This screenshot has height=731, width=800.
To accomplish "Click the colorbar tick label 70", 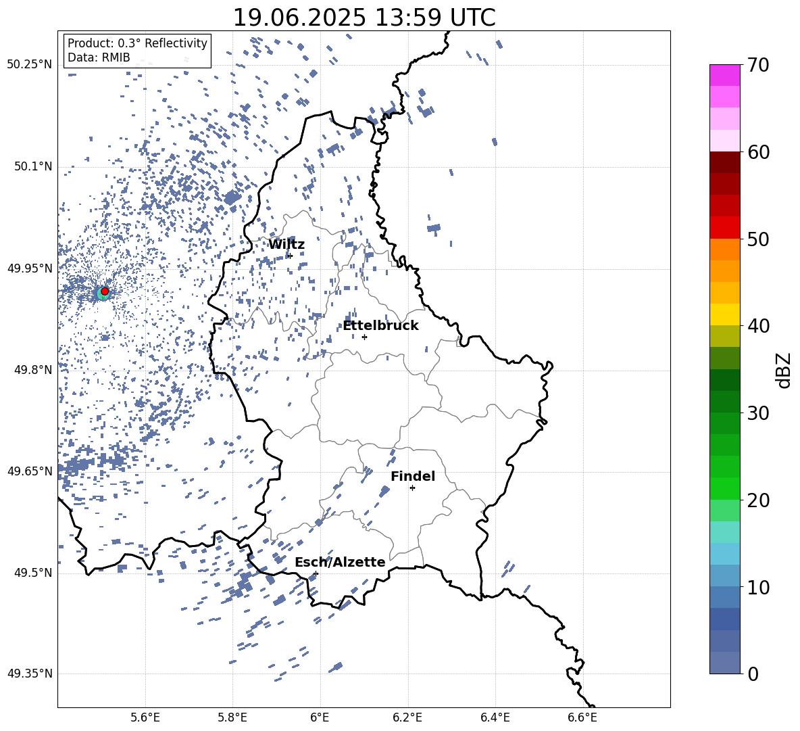I will click(758, 65).
